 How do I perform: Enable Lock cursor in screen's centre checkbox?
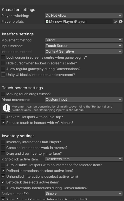3,57
